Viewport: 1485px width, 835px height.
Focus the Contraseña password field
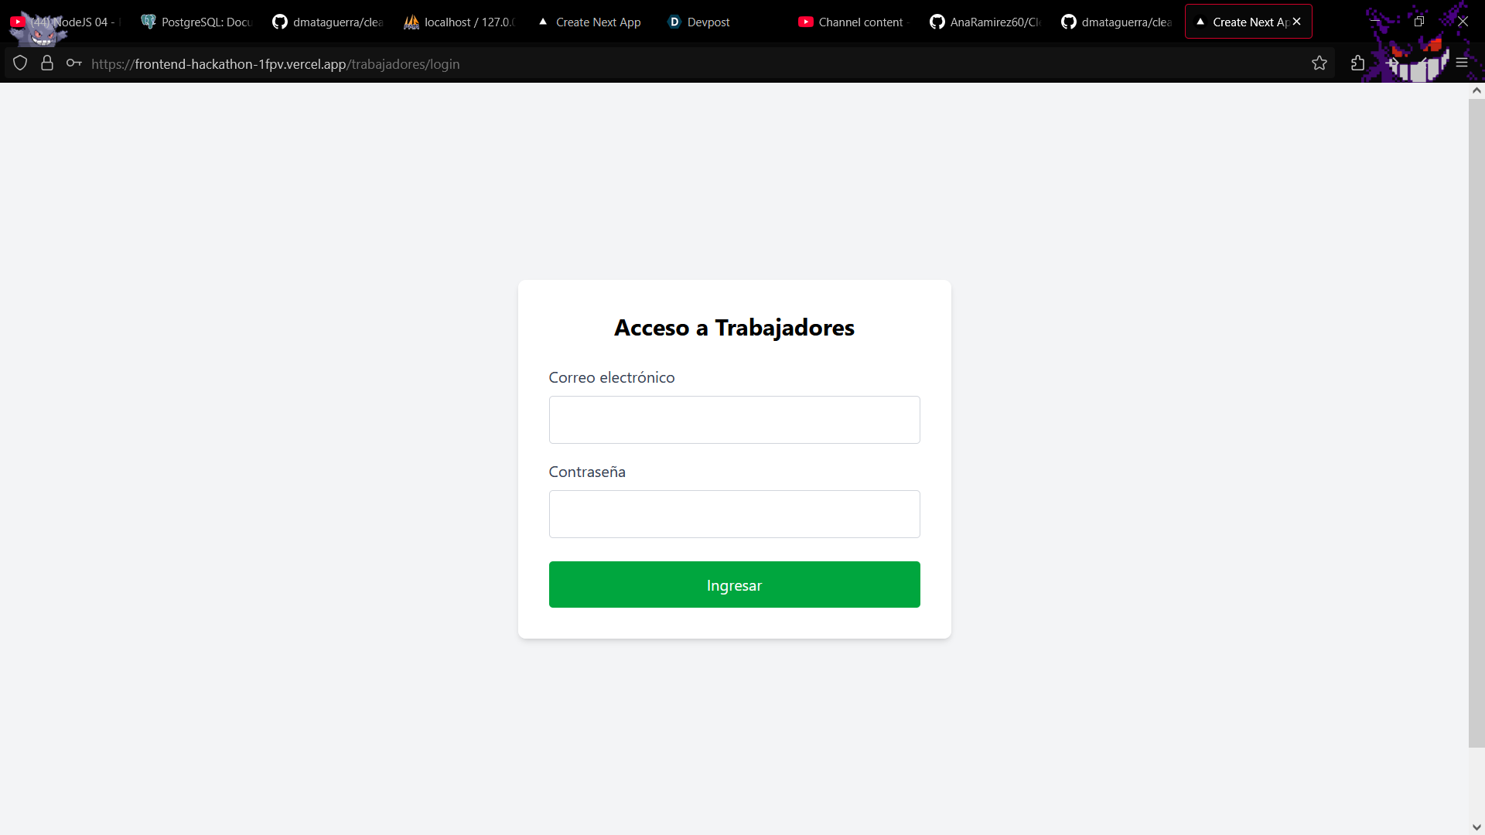point(734,514)
